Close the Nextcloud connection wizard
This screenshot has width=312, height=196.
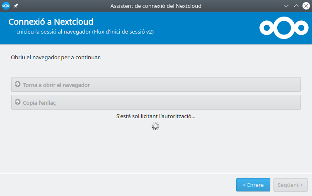(306, 6)
